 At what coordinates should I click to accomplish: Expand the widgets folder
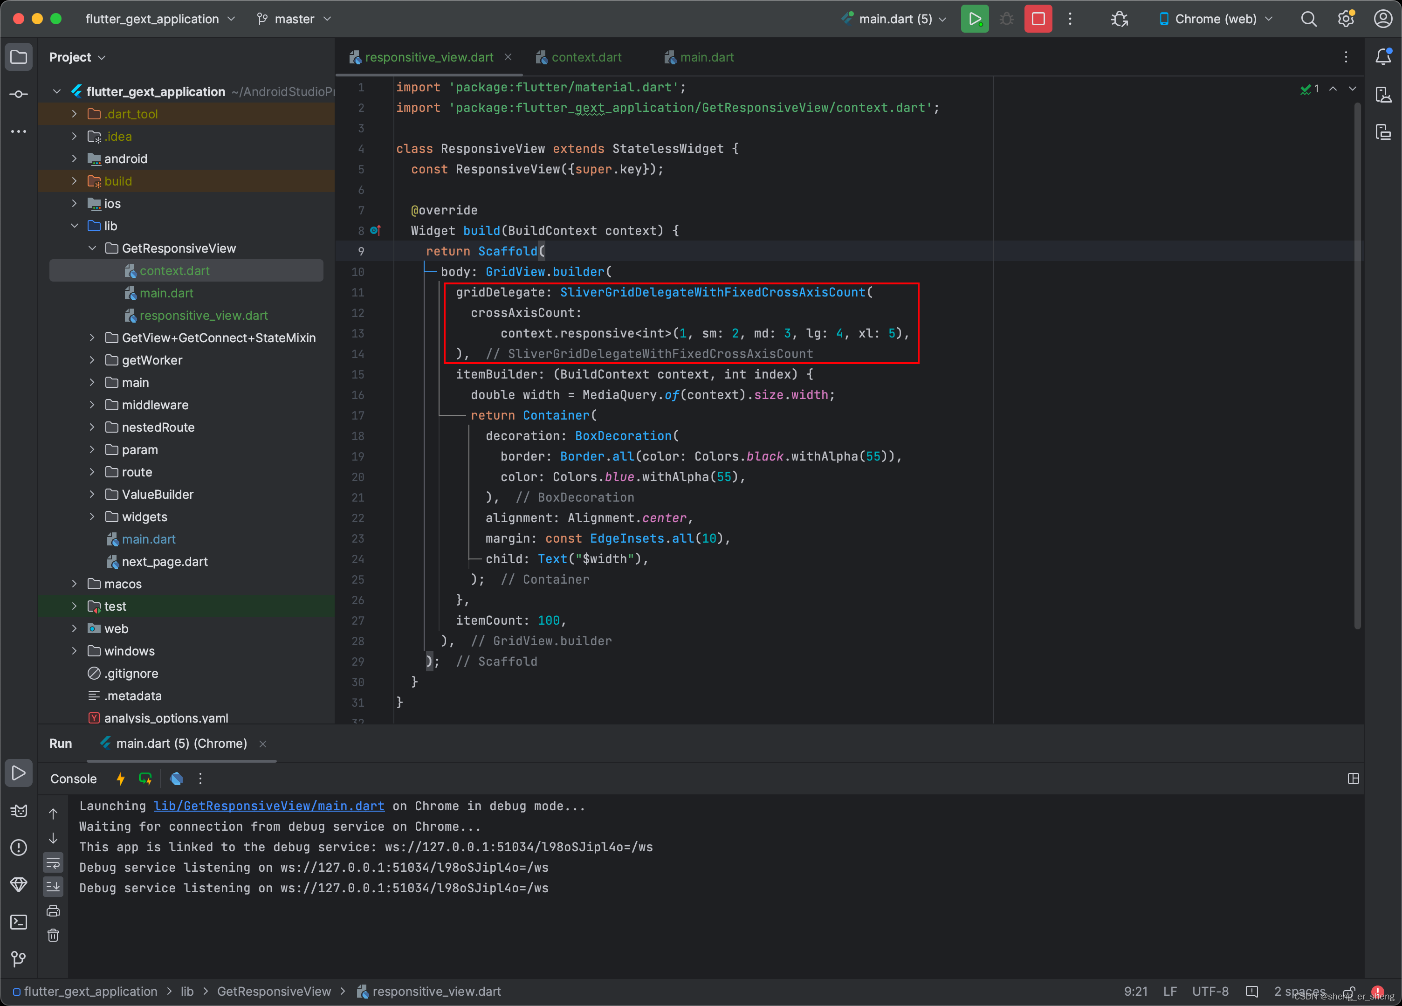[x=92, y=517]
